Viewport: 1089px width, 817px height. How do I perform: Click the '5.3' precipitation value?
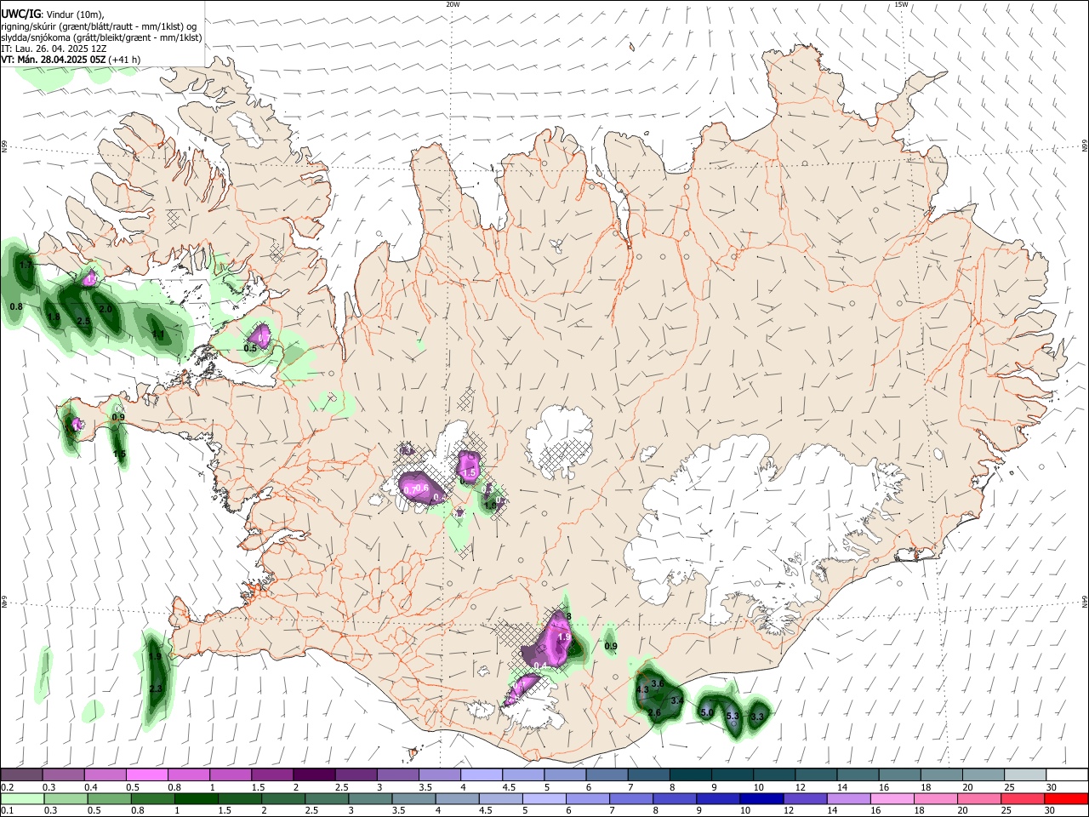733,717
